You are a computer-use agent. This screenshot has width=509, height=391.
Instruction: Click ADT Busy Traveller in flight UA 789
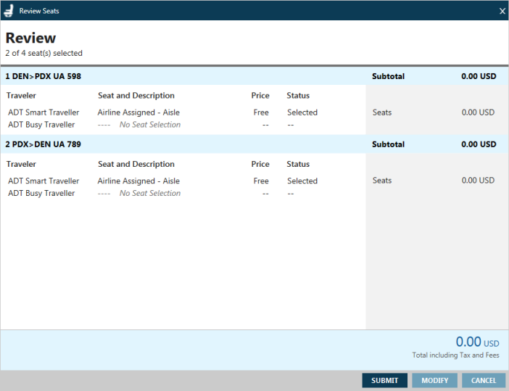(x=41, y=194)
